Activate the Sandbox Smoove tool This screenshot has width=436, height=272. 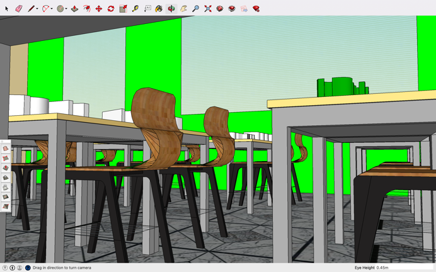coord(6,168)
